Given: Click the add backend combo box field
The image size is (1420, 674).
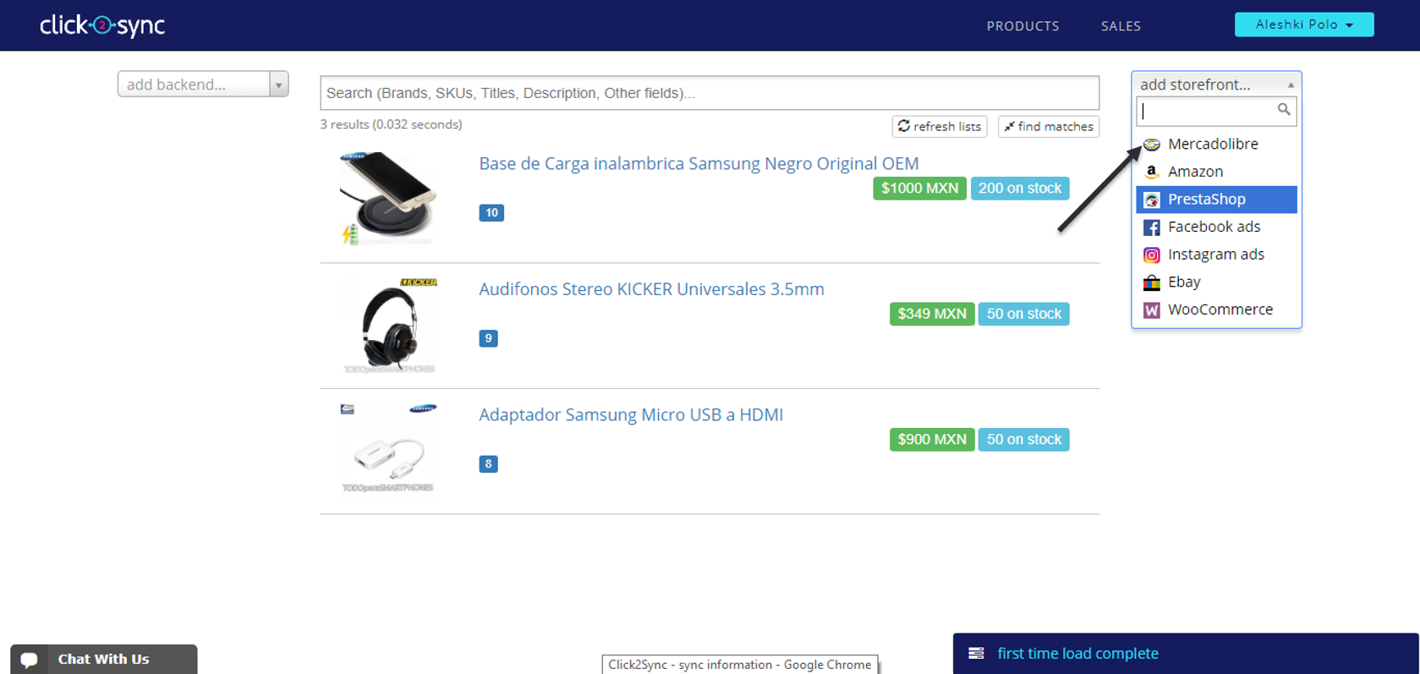Looking at the screenshot, I should (203, 85).
